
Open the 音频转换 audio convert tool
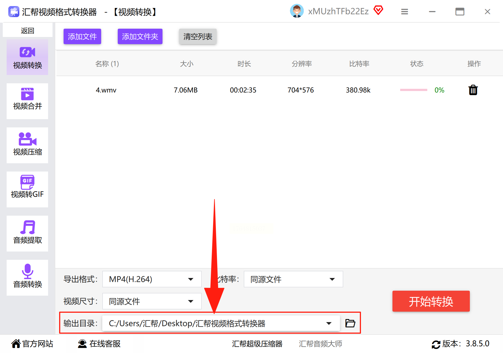click(x=27, y=277)
